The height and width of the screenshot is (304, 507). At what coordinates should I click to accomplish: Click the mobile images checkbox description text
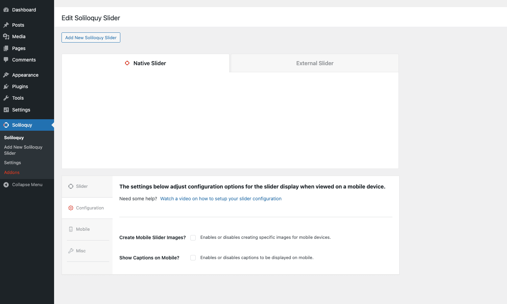pos(266,237)
